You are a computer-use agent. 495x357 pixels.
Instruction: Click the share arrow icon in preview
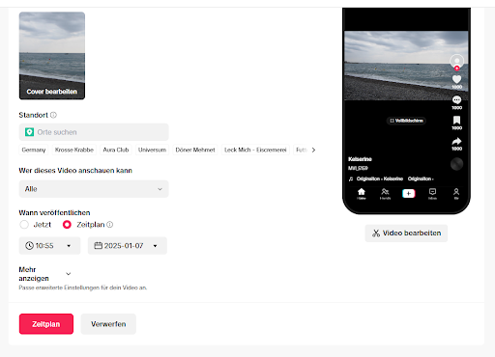[456, 141]
